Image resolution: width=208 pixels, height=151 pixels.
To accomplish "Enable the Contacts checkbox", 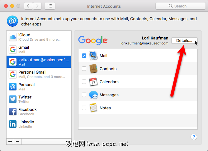I will (84, 69).
